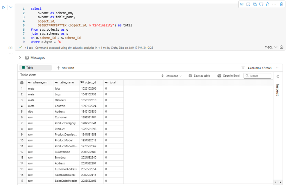Run the SQL cell
The width and height of the screenshot is (286, 187).
4,7
